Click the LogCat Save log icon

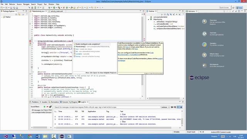coord(172,107)
